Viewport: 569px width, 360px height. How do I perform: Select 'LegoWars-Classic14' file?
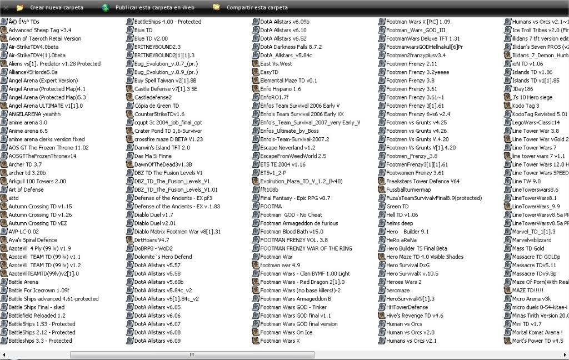click(x=536, y=122)
